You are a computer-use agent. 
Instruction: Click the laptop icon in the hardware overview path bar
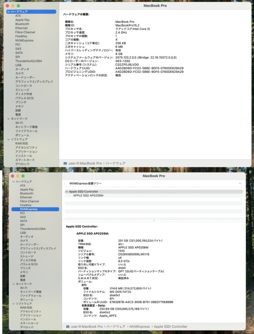(65, 163)
